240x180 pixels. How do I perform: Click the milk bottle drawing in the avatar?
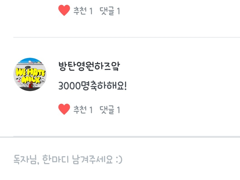pyautogui.click(x=43, y=81)
